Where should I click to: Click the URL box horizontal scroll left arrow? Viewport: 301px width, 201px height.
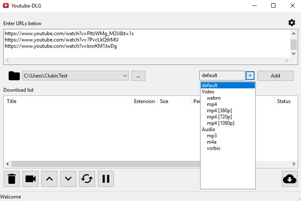8,60
